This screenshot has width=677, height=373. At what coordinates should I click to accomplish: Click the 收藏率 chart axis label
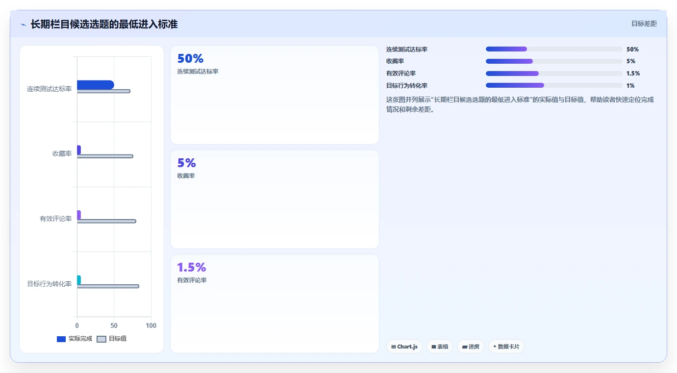click(x=62, y=154)
